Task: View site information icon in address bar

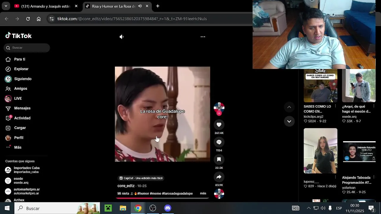Action: coord(51,19)
